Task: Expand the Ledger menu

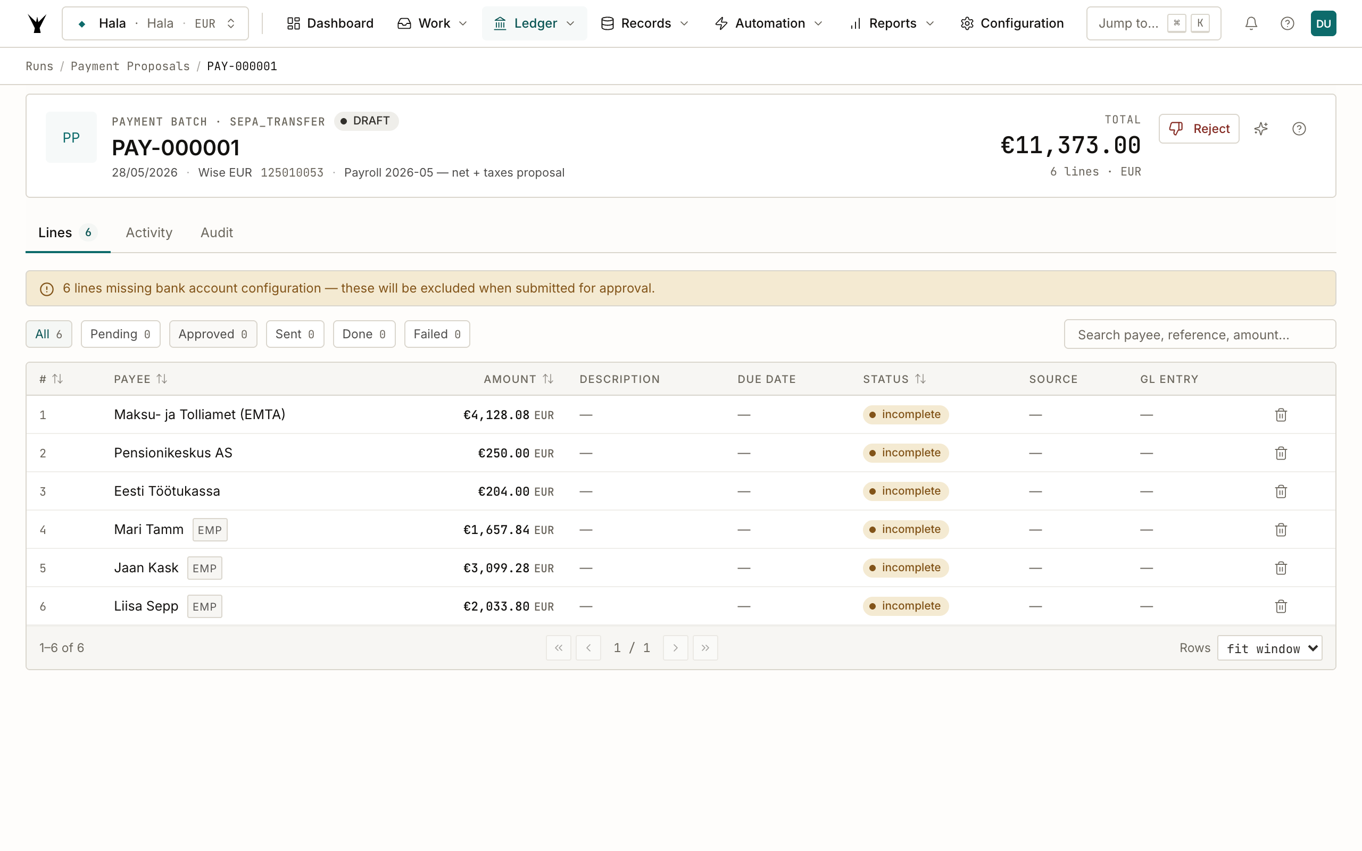Action: (x=534, y=23)
